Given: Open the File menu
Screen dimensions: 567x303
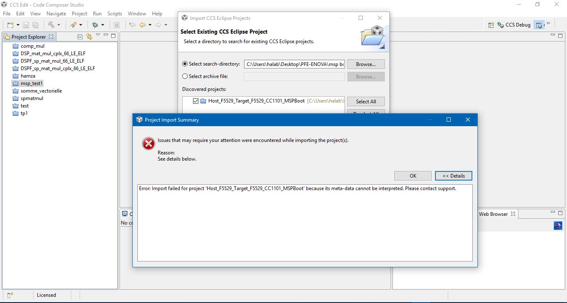Looking at the screenshot, I should pos(7,14).
